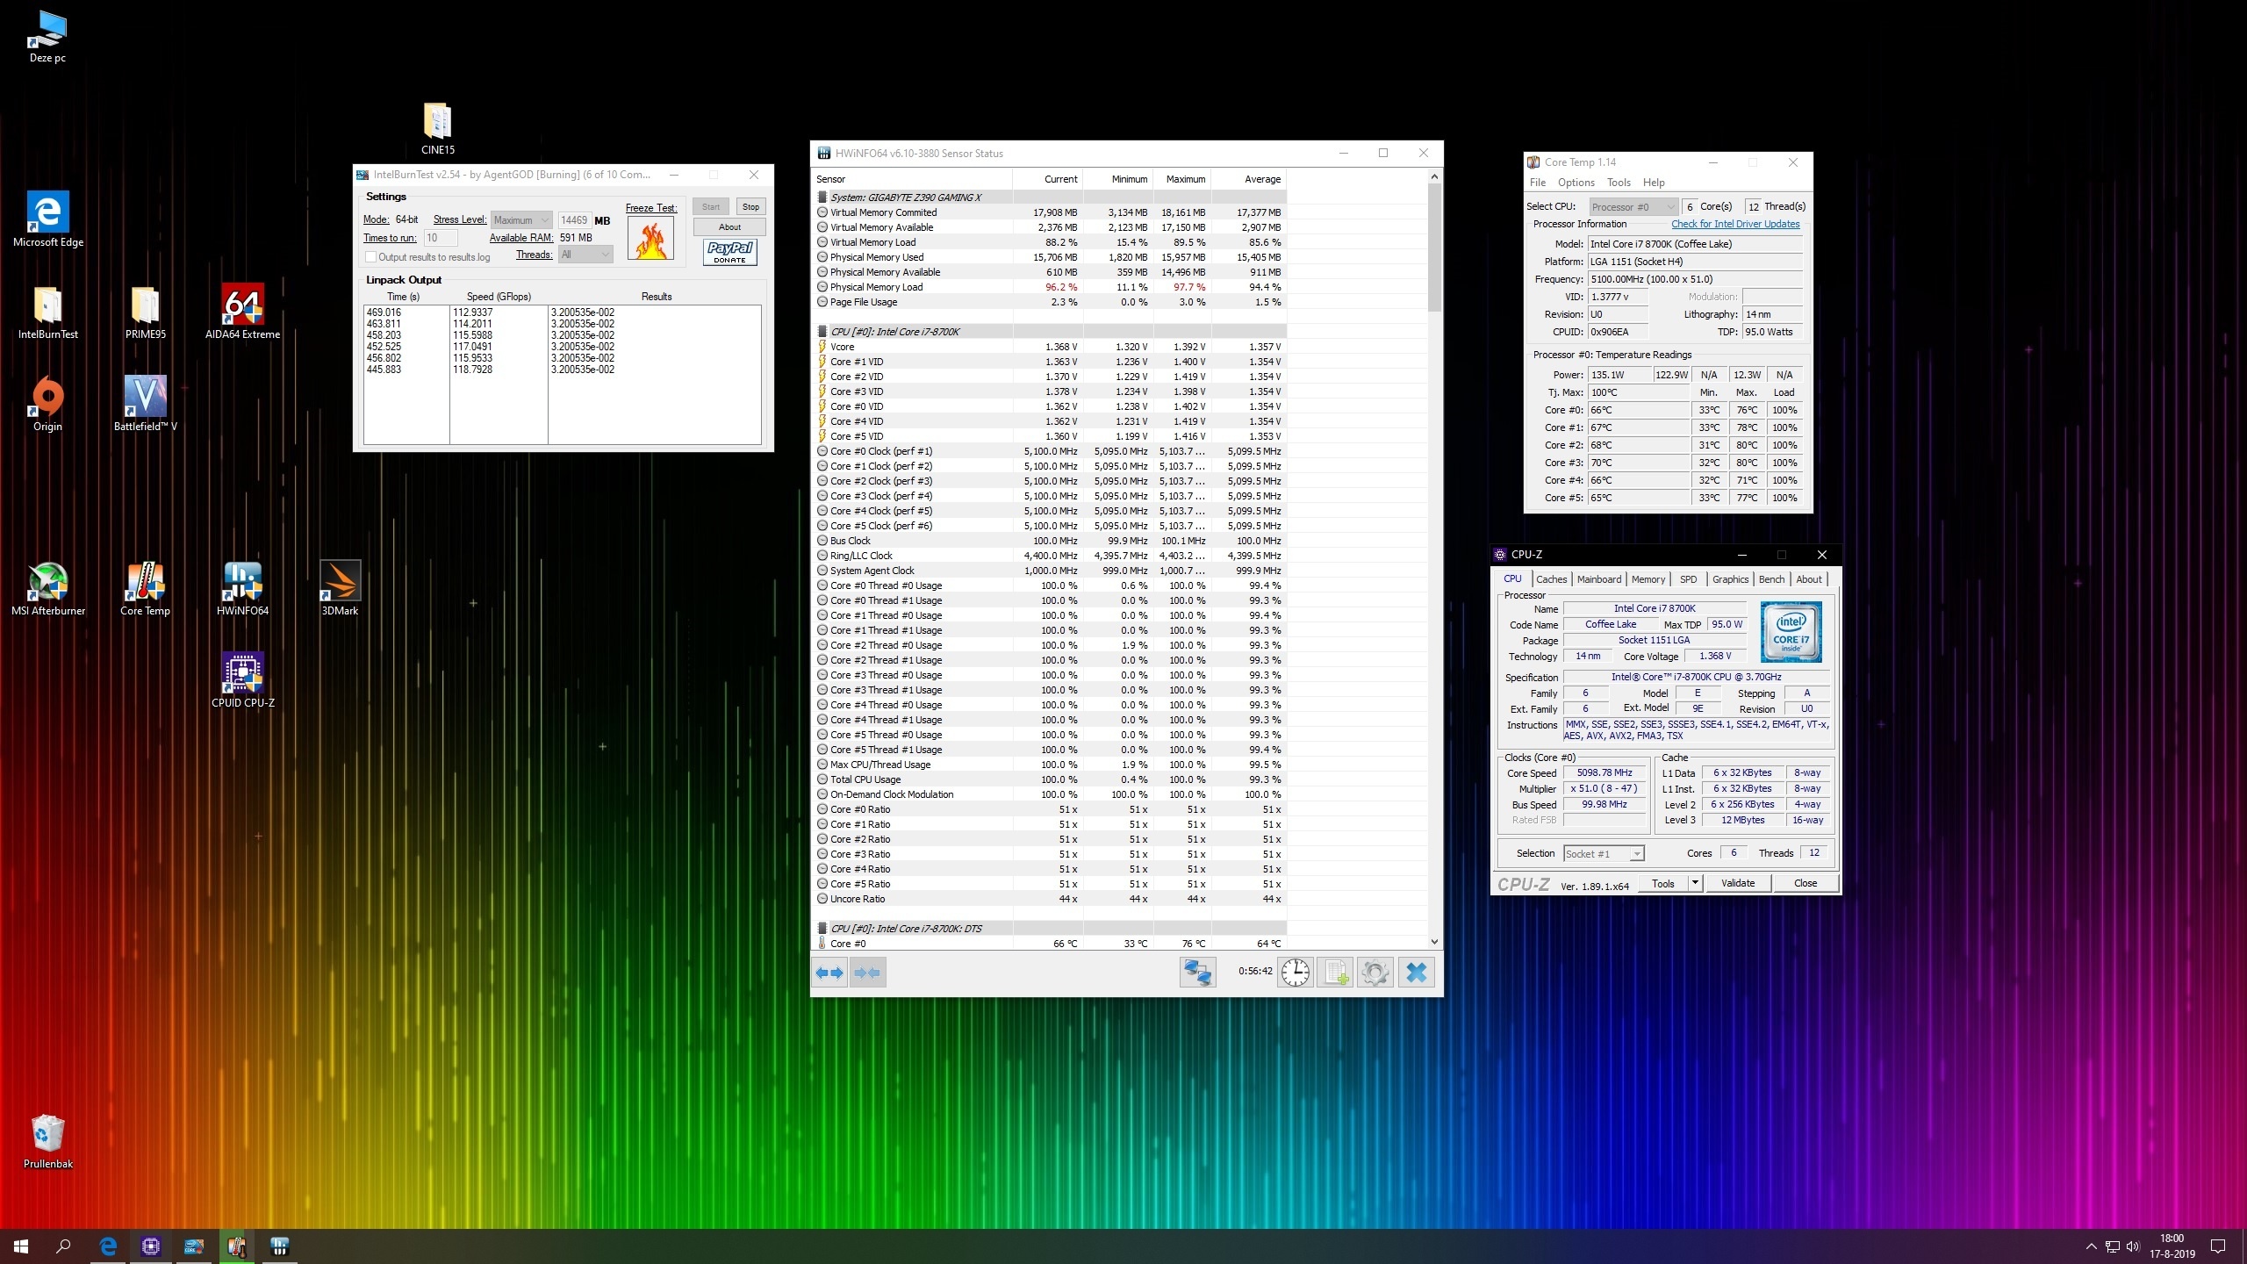The image size is (2247, 1264).
Task: Open Core Temp Options menu
Action: 1576,183
